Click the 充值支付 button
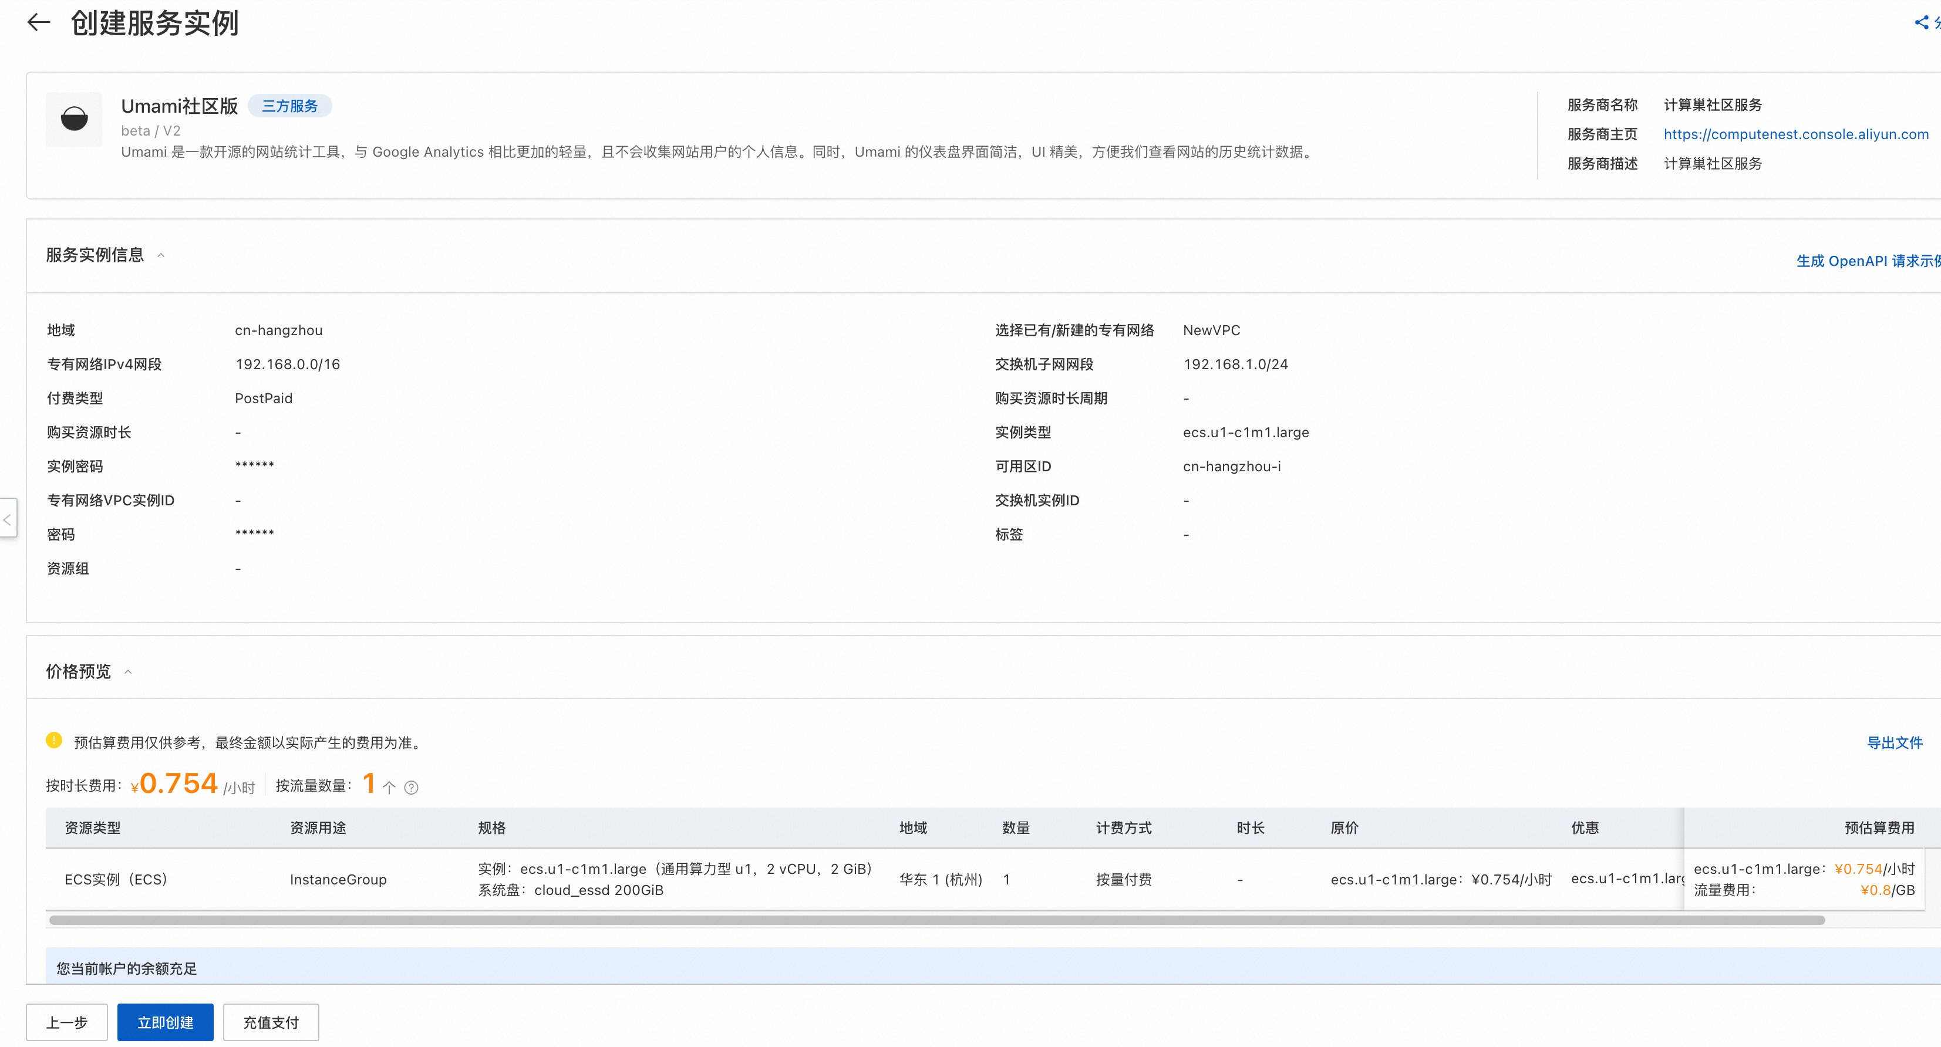1941x1047 pixels. (271, 1022)
